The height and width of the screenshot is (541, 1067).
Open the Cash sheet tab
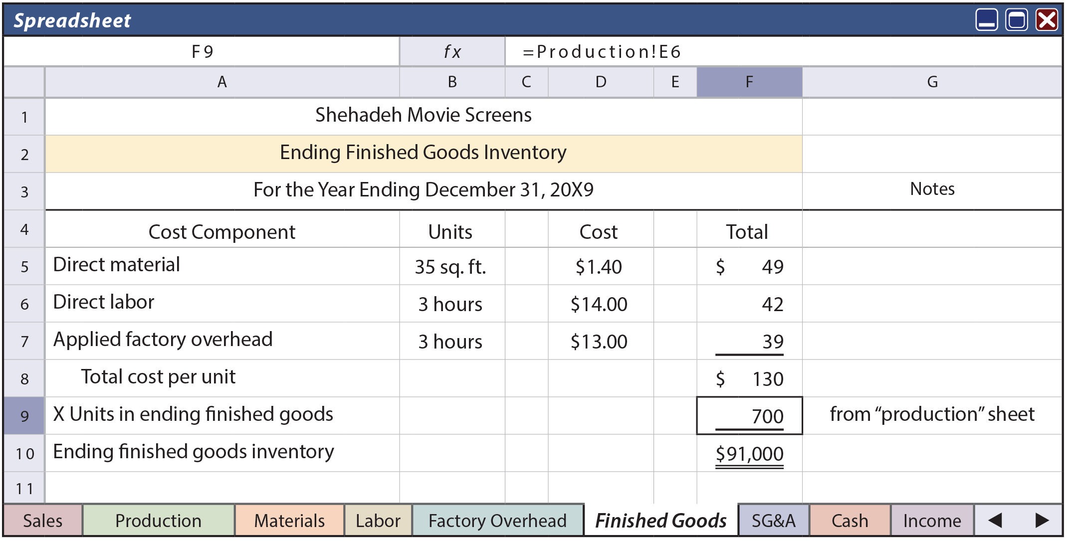pyautogui.click(x=850, y=521)
